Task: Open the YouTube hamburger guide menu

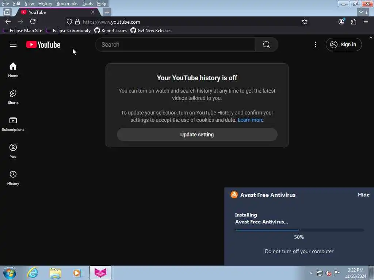Action: [x=13, y=44]
